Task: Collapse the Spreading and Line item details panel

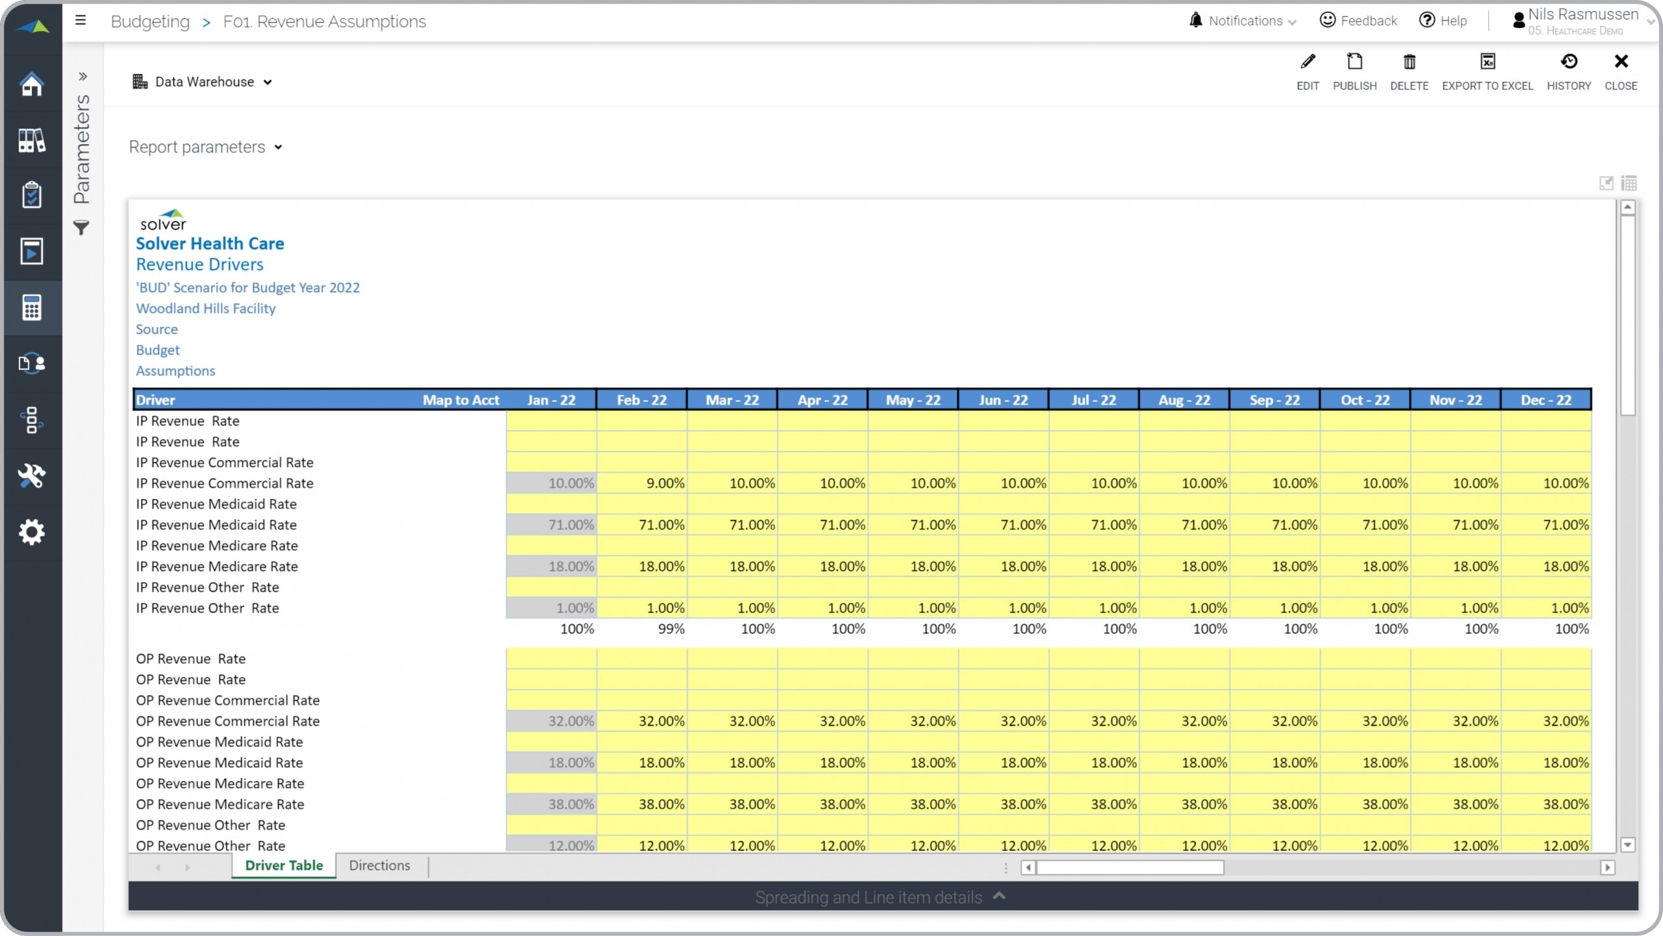Action: [998, 896]
